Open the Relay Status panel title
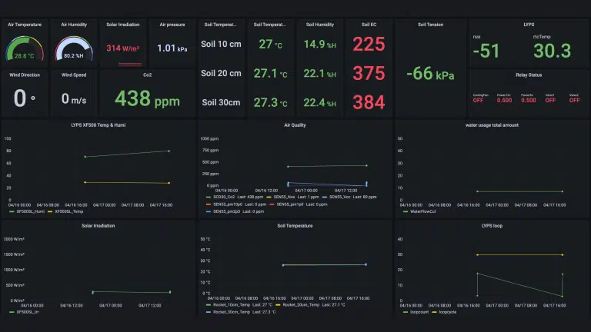Screen dimensions: 591x332 pos(529,75)
